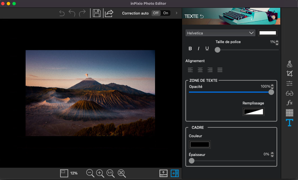Screen dimensions: 298x180
Task: Toggle Underline text formatting
Action: tap(207, 49)
